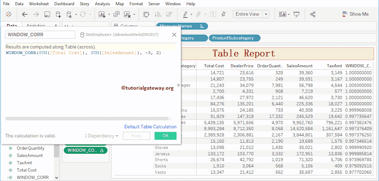Click the Refresh data icon

[83, 14]
